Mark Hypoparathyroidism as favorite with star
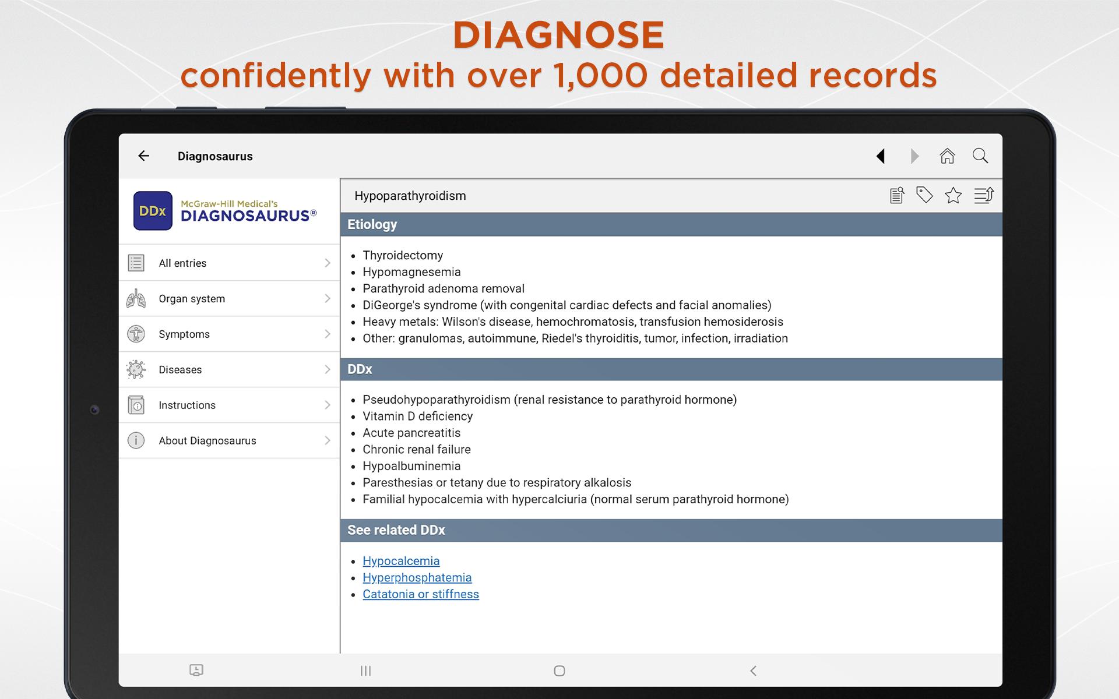The height and width of the screenshot is (699, 1119). click(953, 195)
